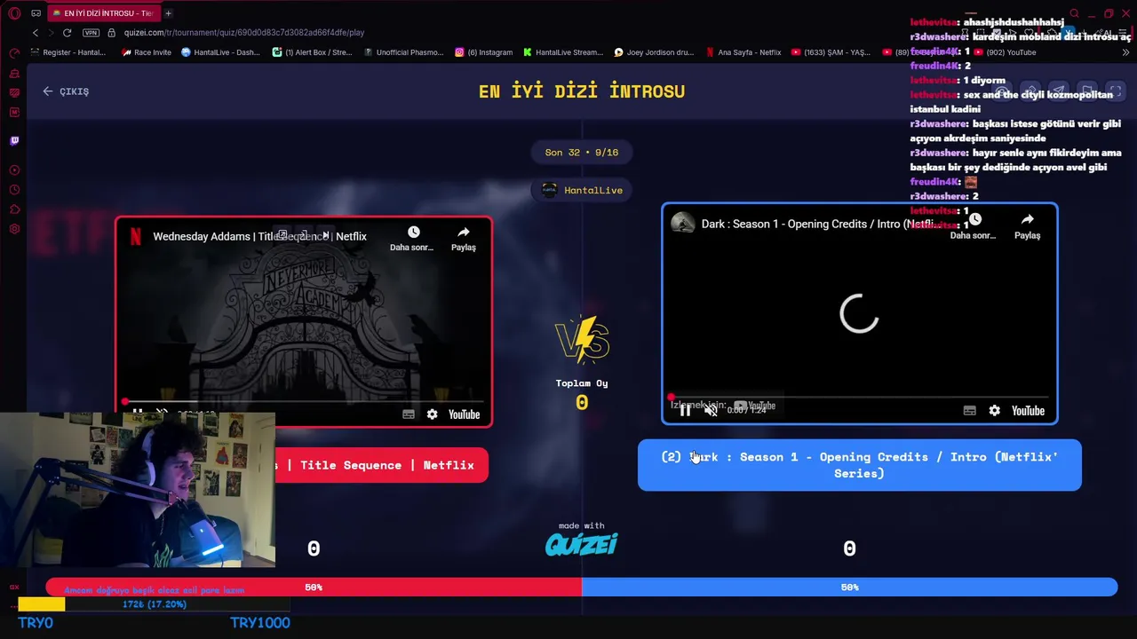Vote for Title Sequence | Netflix red button
The image size is (1137, 639).
(382, 465)
